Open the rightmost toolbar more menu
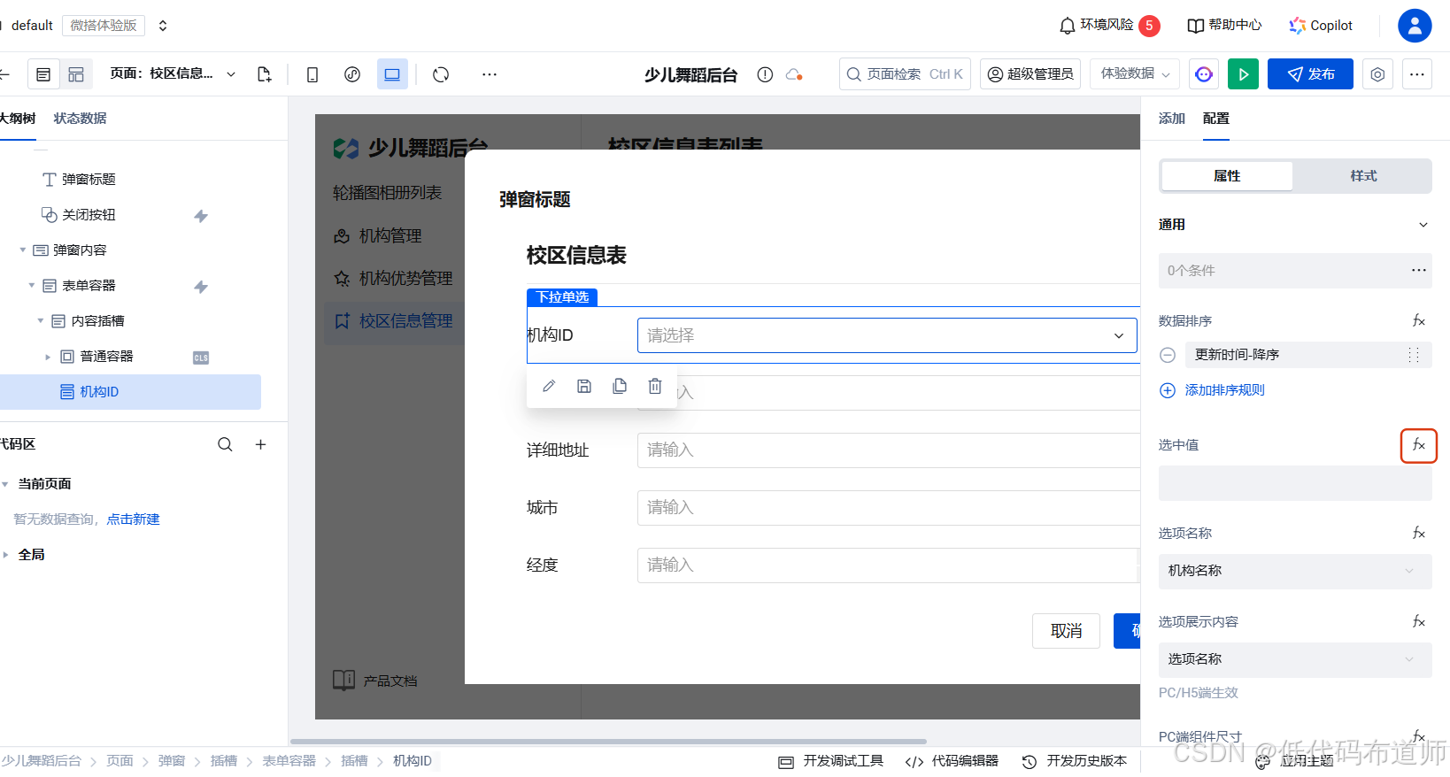This screenshot has height=777, width=1450. pyautogui.click(x=1417, y=74)
